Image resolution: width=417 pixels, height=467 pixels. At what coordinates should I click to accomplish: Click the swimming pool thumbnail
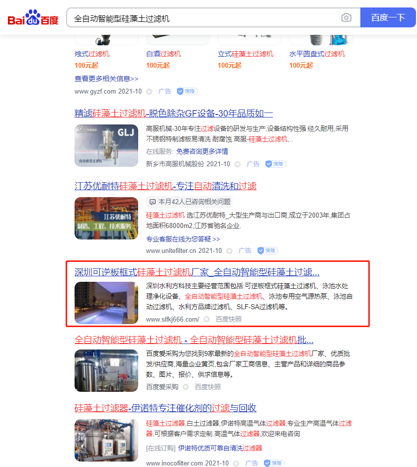point(106,303)
